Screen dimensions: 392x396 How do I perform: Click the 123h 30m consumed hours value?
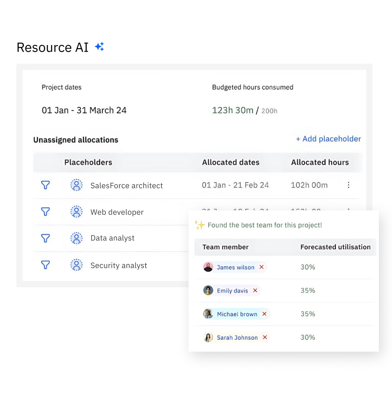point(233,110)
